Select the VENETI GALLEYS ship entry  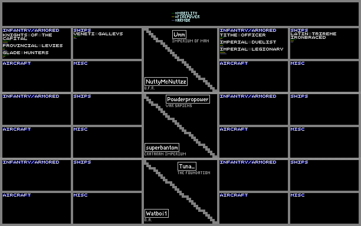pos(99,34)
